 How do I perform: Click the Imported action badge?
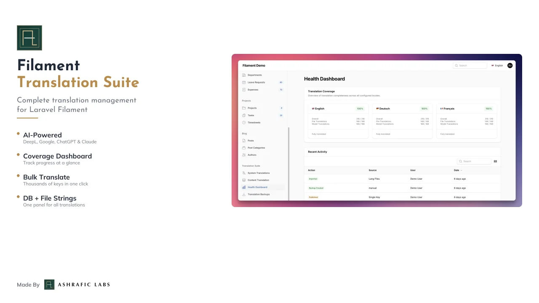[313, 179]
